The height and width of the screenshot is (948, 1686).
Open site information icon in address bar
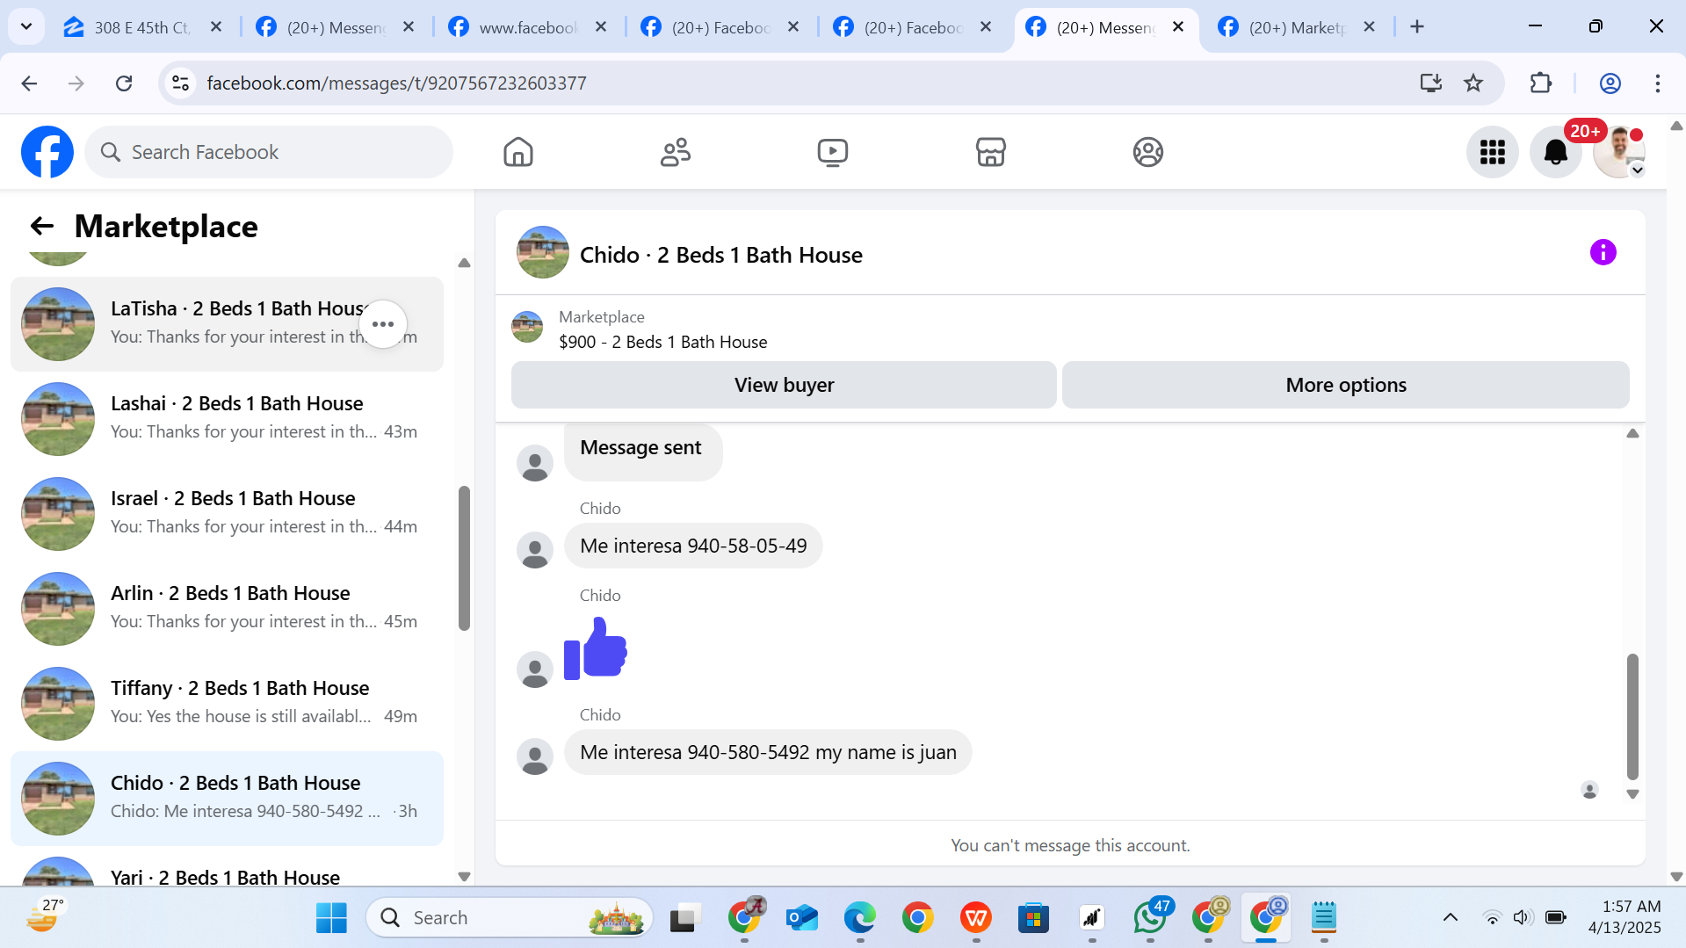click(x=180, y=83)
